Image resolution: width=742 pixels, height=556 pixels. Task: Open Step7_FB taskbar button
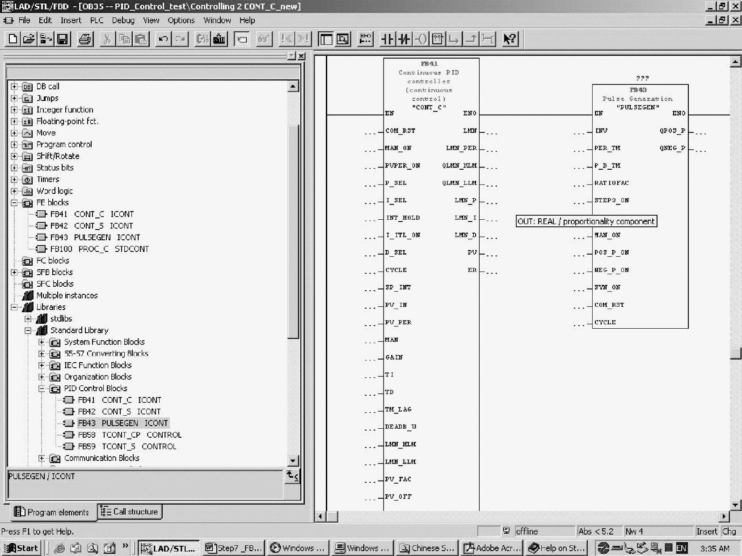pos(234,548)
